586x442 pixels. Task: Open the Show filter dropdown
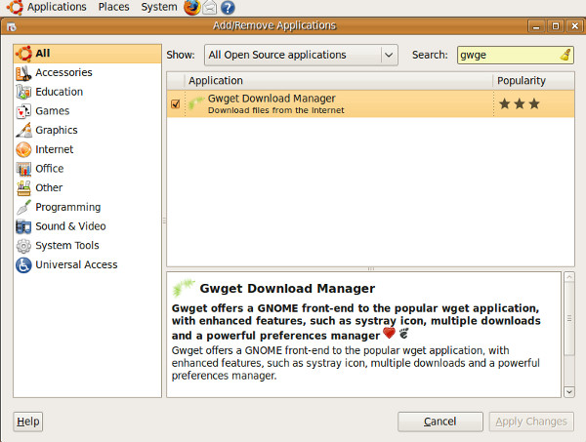tap(301, 55)
